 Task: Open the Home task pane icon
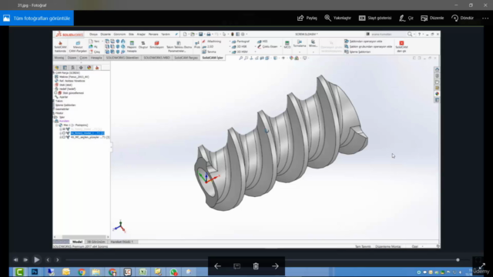pos(437,69)
